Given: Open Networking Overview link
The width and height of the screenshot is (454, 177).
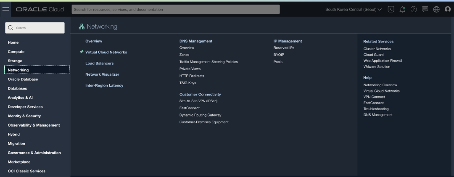Looking at the screenshot, I should pos(94,41).
